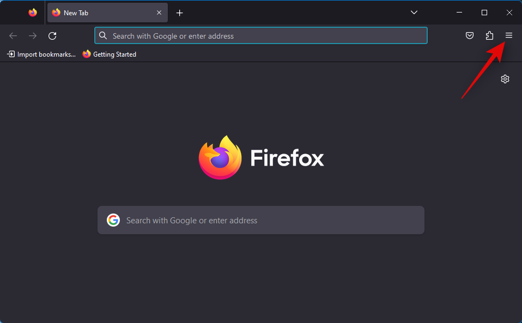Open Firefox View pinned icon
Screen dimensions: 522x323
tap(33, 13)
